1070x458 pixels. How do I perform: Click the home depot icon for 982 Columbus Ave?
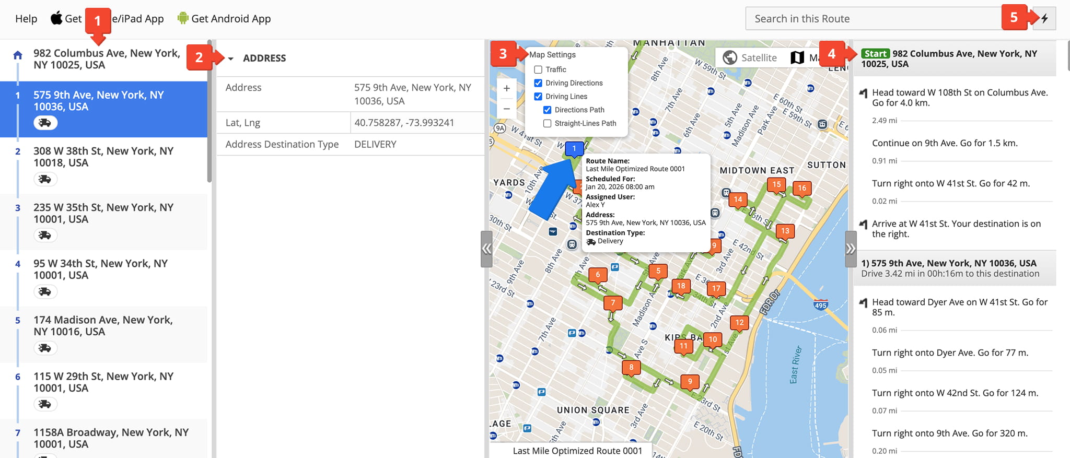pos(18,55)
